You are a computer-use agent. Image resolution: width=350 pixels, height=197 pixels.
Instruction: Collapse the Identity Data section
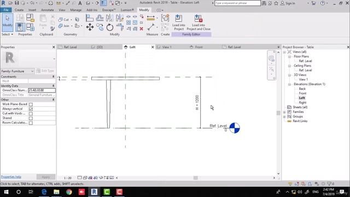pos(54,86)
